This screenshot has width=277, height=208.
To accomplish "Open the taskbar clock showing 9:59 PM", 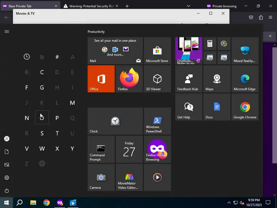I will (x=254, y=203).
